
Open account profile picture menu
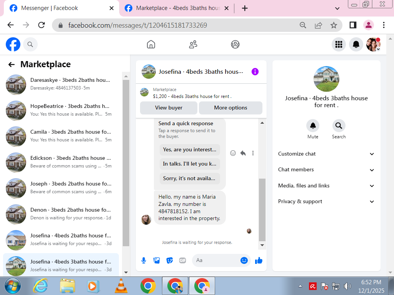(x=373, y=45)
